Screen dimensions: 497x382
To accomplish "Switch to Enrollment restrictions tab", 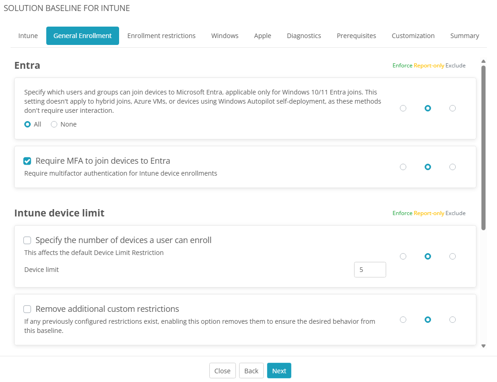I will click(161, 36).
